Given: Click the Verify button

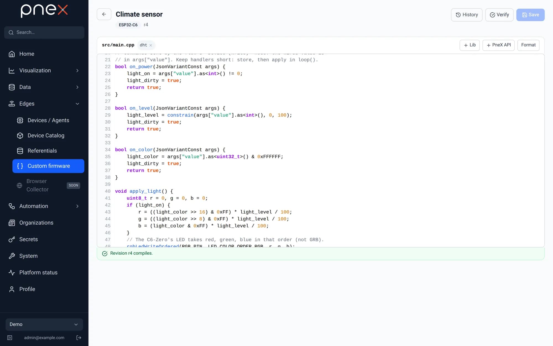Looking at the screenshot, I should 499,15.
